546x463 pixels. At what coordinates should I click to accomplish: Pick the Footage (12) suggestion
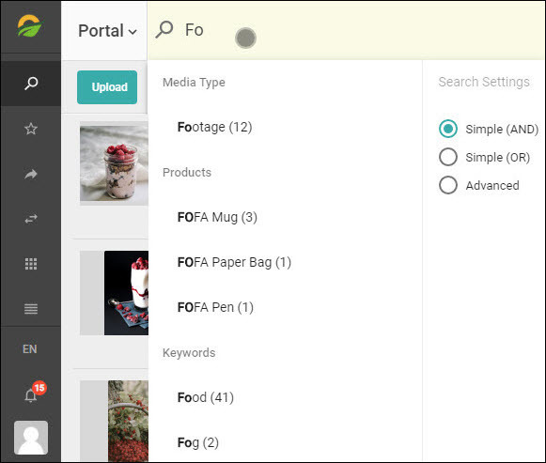point(214,127)
